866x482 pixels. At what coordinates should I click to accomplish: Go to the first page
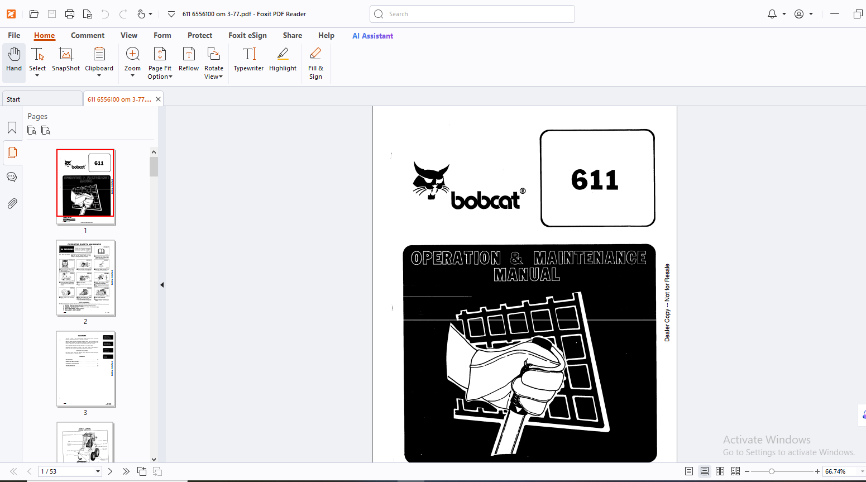(14, 471)
